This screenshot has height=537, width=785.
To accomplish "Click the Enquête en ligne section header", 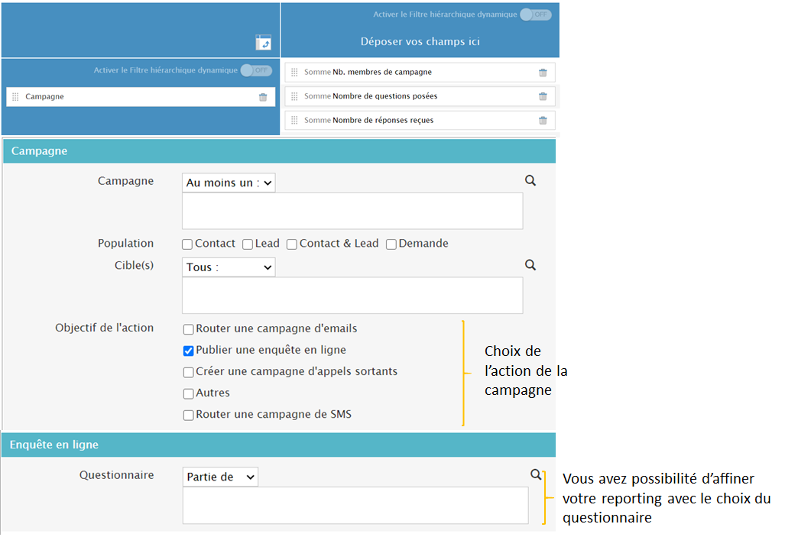I will click(279, 445).
